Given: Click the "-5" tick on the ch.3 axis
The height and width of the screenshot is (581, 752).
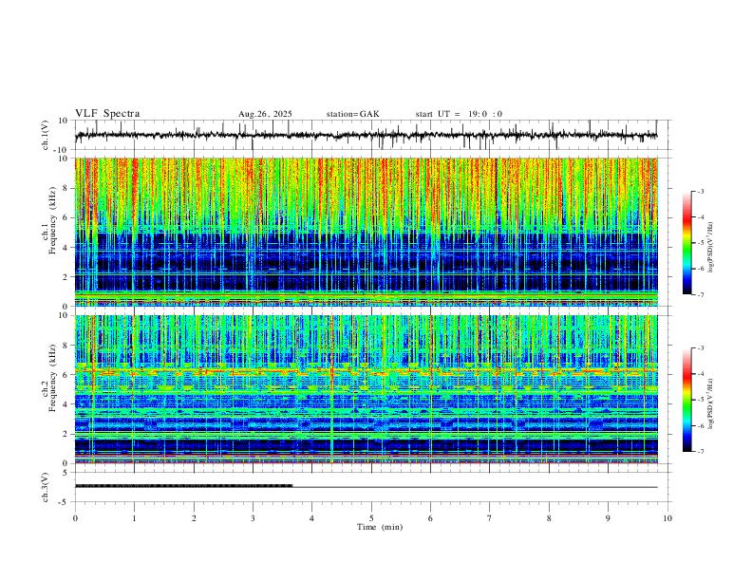Looking at the screenshot, I should point(63,502).
